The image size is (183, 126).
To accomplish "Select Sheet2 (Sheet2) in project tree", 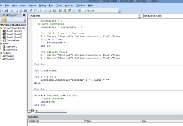I will [x=14, y=34].
